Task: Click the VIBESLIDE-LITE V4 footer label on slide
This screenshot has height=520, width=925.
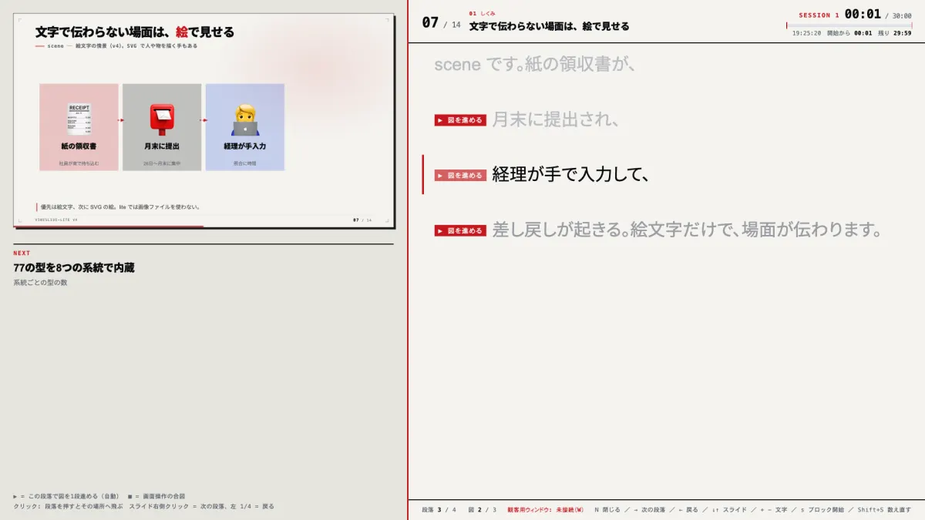Action: click(x=56, y=220)
